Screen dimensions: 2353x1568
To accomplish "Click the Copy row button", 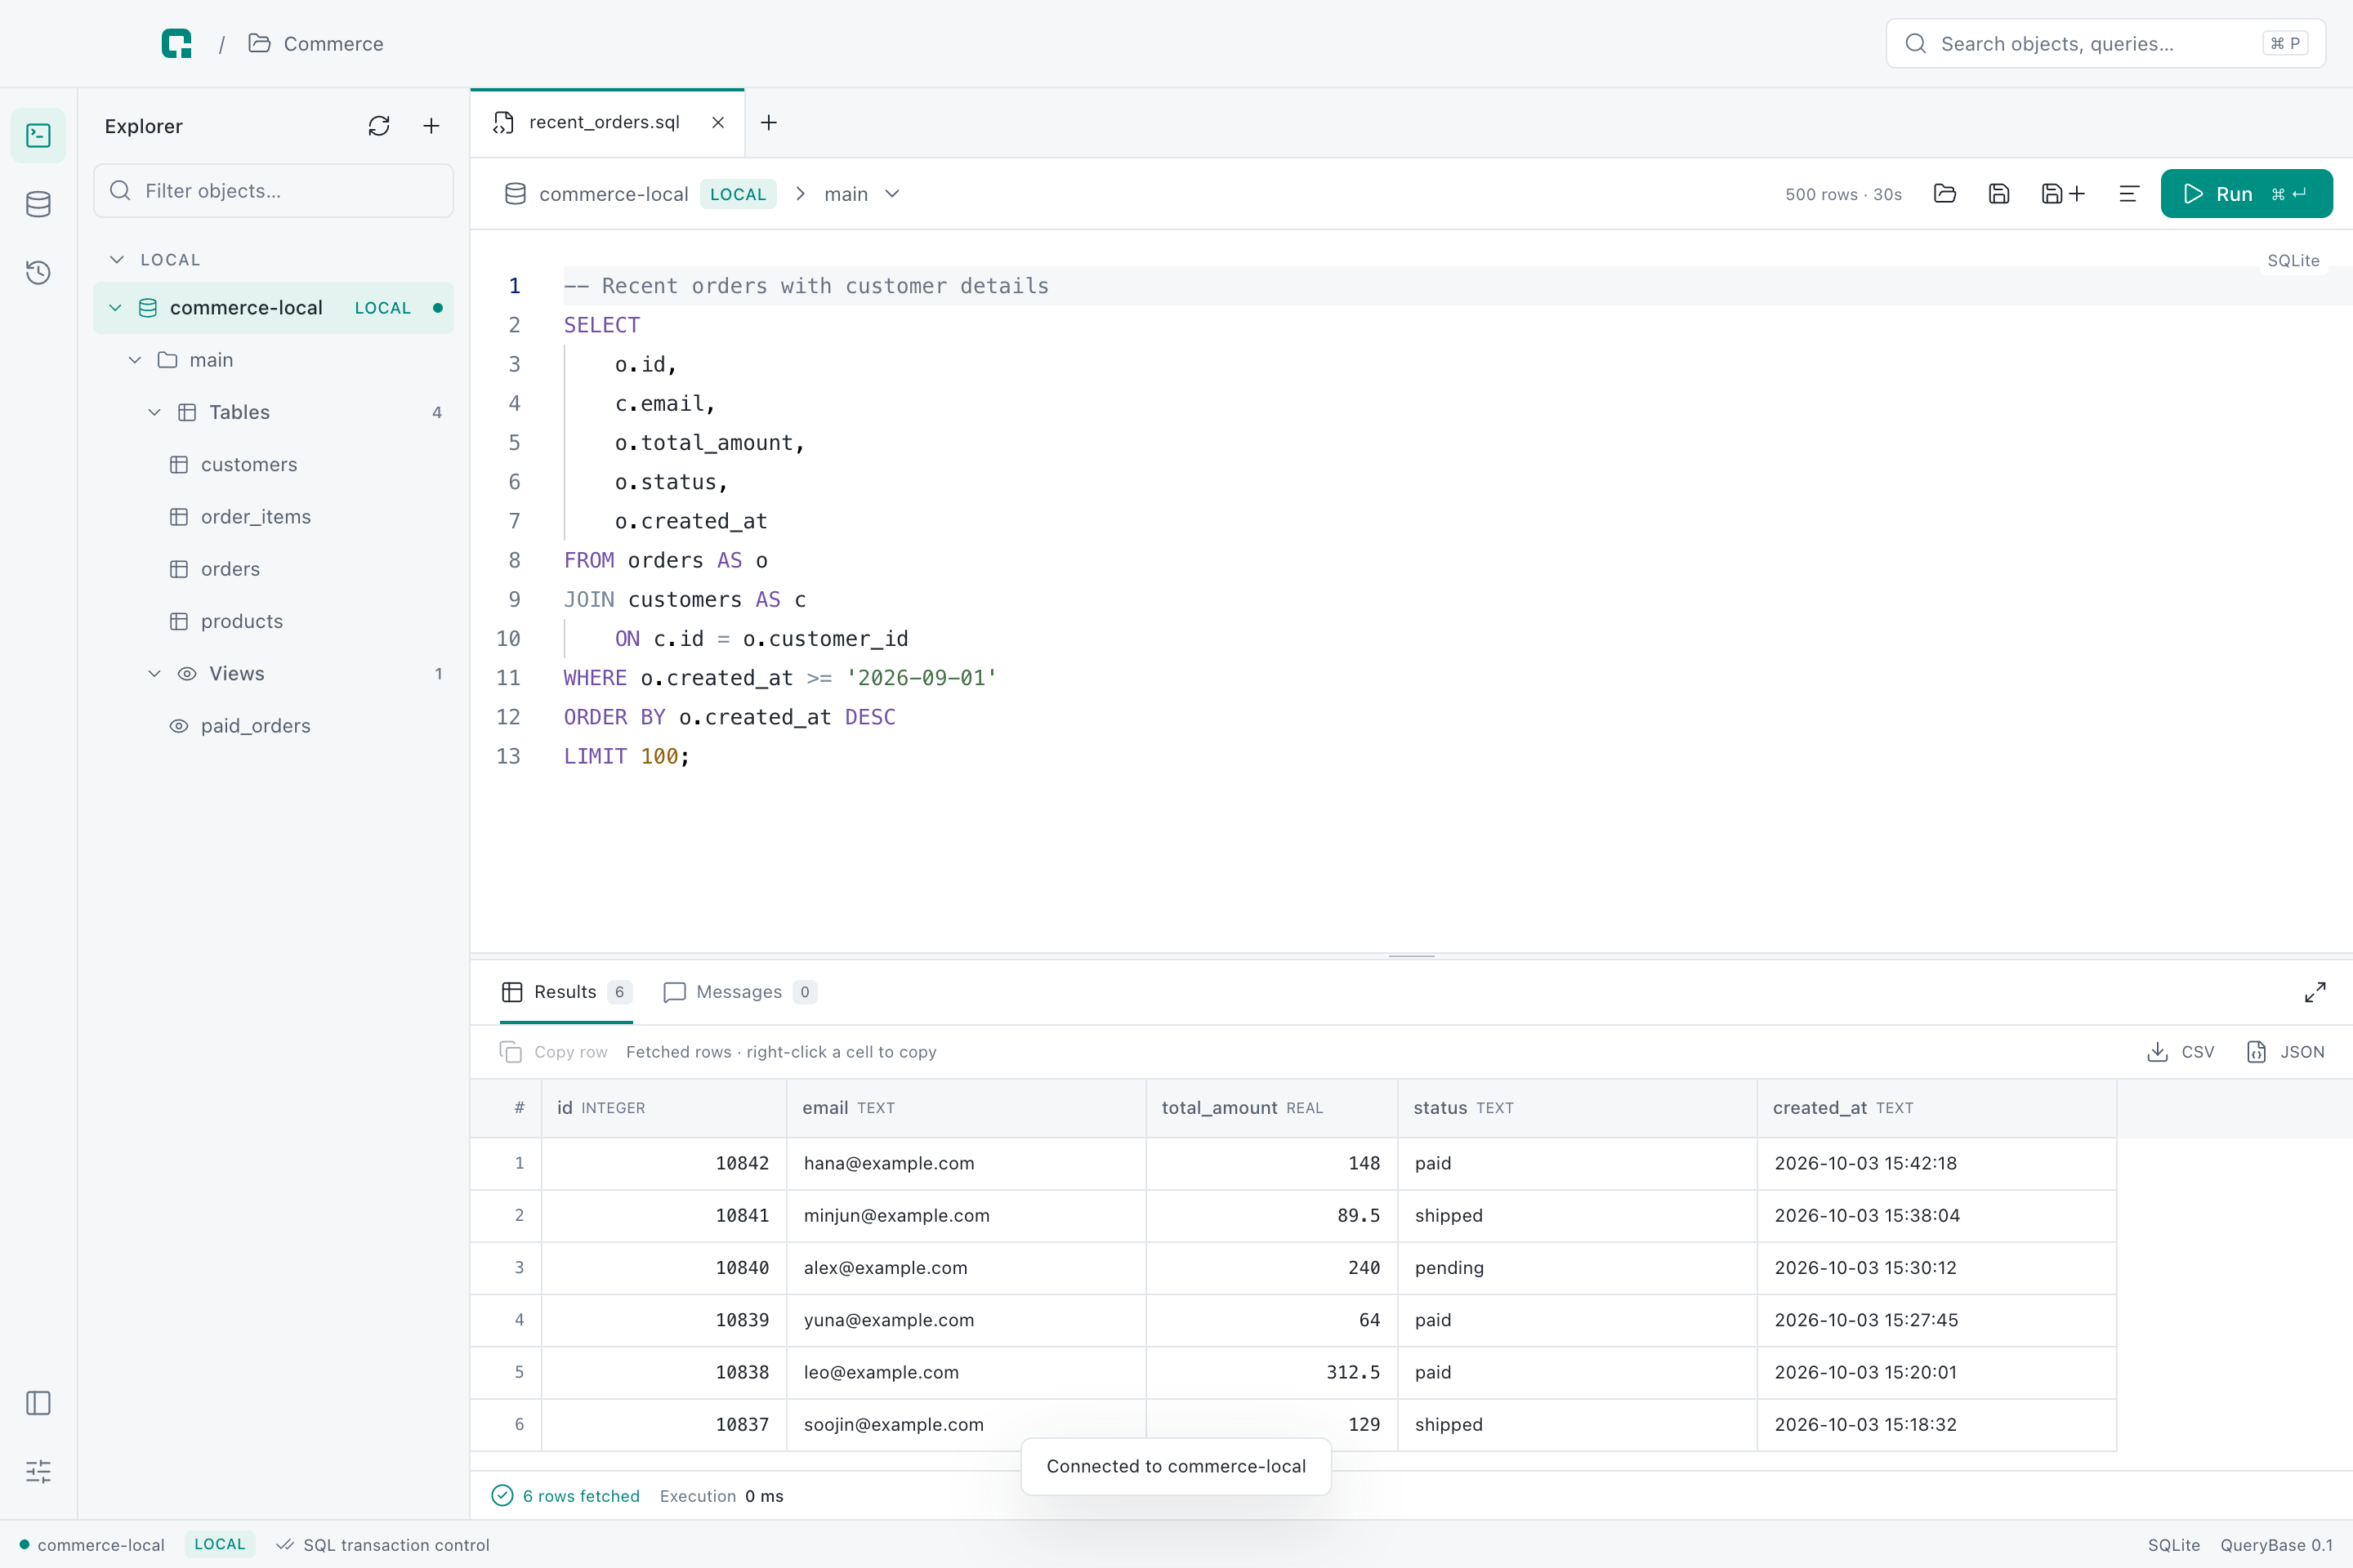I will [x=553, y=1052].
